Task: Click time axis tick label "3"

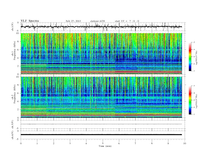Action: point(70,143)
